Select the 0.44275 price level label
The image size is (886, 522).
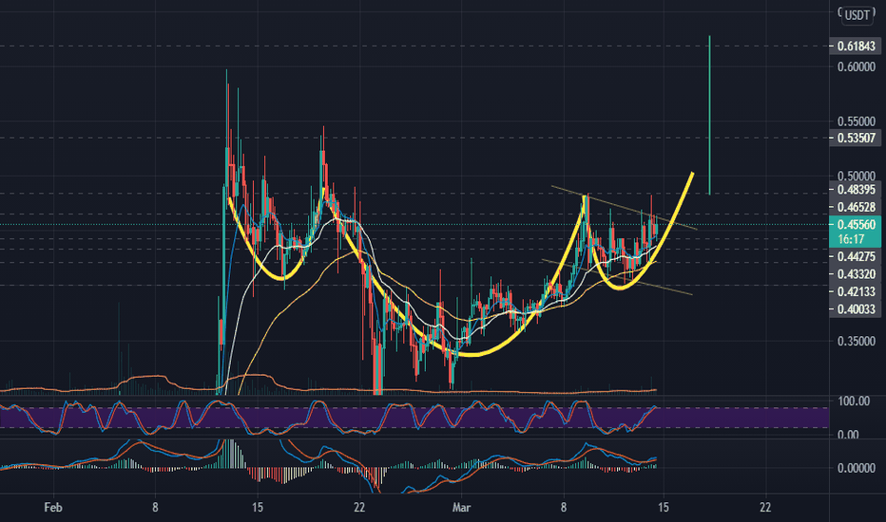(x=855, y=257)
